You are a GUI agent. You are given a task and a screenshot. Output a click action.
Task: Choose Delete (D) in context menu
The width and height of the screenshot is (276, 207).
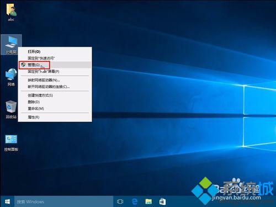pyautogui.click(x=55, y=102)
